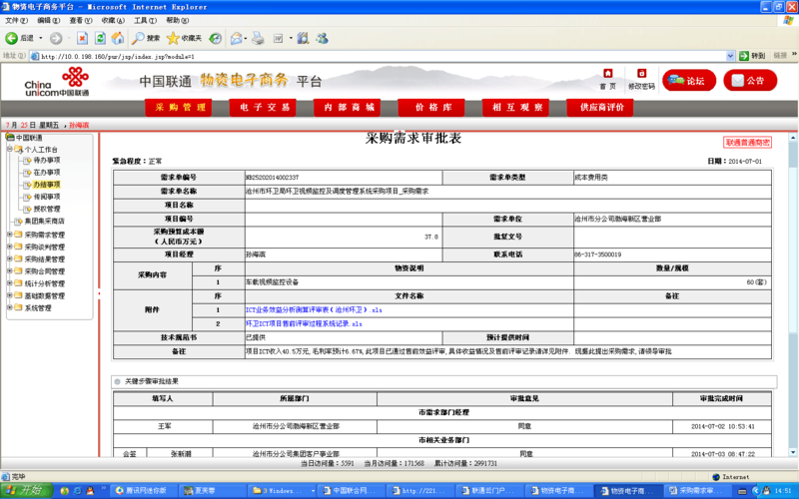
Task: Expand the 采购结果管理 tree node
Action: 9,258
